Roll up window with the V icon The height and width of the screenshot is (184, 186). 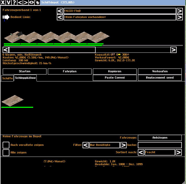tap(9, 3)
